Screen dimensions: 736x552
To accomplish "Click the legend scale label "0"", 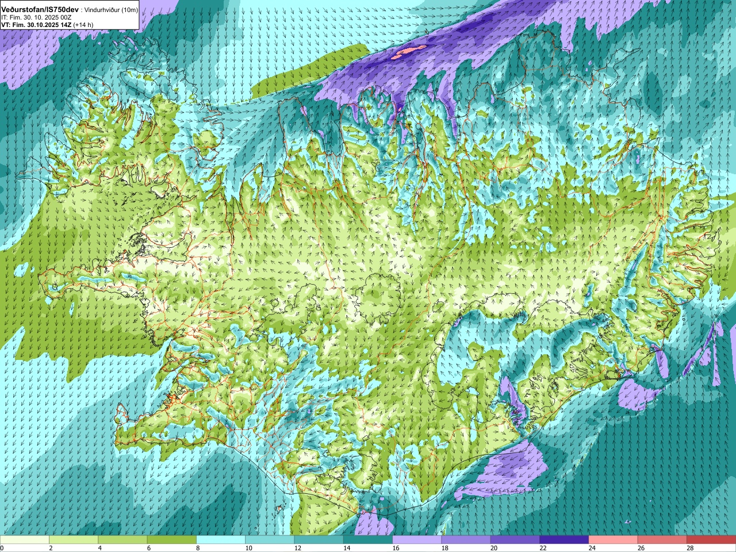I will pyautogui.click(x=2, y=548).
